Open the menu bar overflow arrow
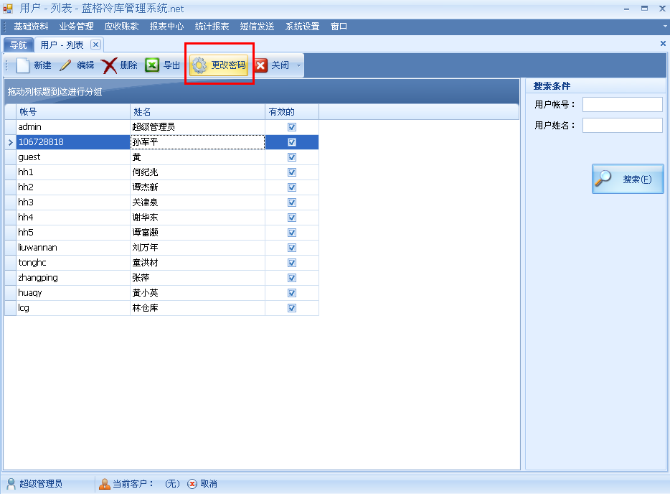The width and height of the screenshot is (670, 494). click(665, 26)
